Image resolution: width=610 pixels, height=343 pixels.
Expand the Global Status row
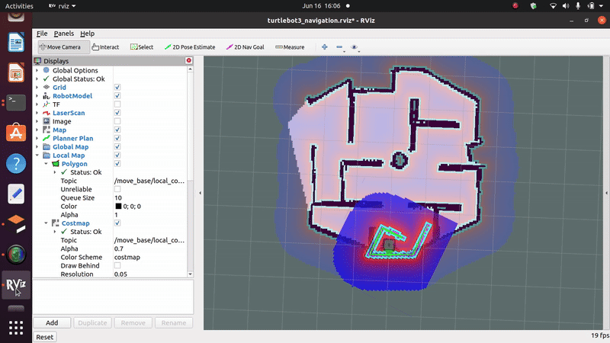(37, 79)
